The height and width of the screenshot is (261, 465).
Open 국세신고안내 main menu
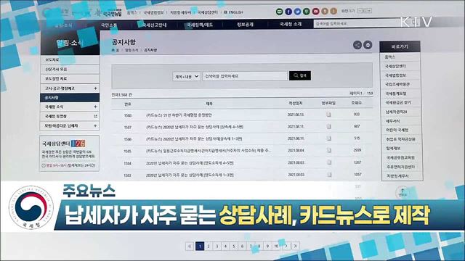click(154, 25)
